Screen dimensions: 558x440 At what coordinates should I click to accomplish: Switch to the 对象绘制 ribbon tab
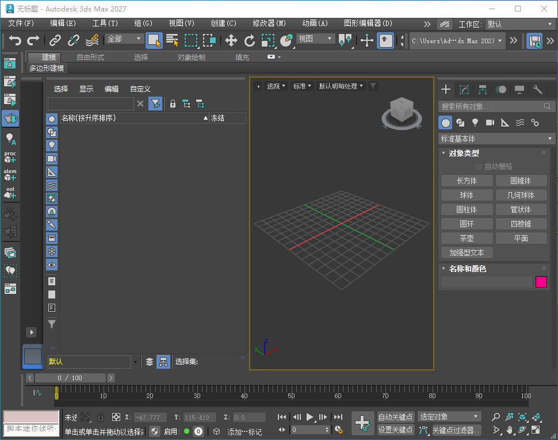point(192,58)
